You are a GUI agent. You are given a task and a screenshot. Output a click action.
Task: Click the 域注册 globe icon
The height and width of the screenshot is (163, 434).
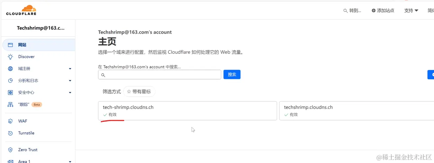tap(10, 69)
